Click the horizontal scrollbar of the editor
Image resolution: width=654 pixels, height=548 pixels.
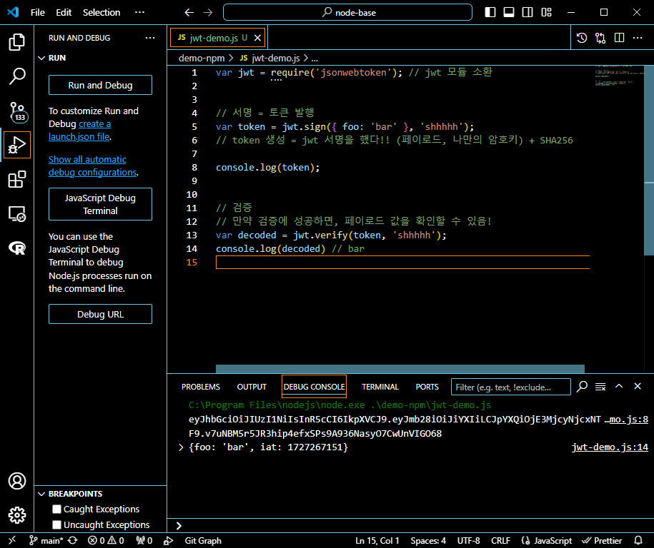click(x=400, y=369)
